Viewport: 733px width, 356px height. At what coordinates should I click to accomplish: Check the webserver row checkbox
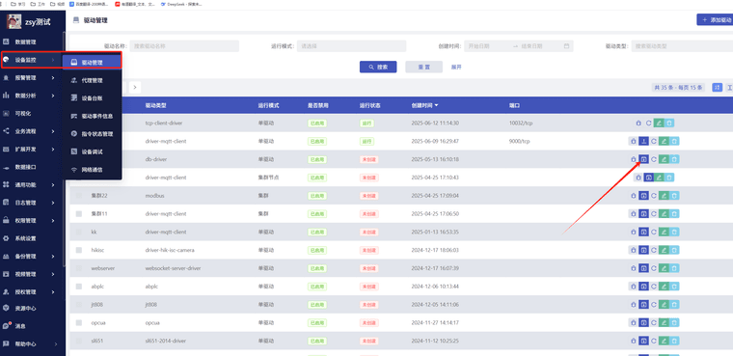click(78, 268)
